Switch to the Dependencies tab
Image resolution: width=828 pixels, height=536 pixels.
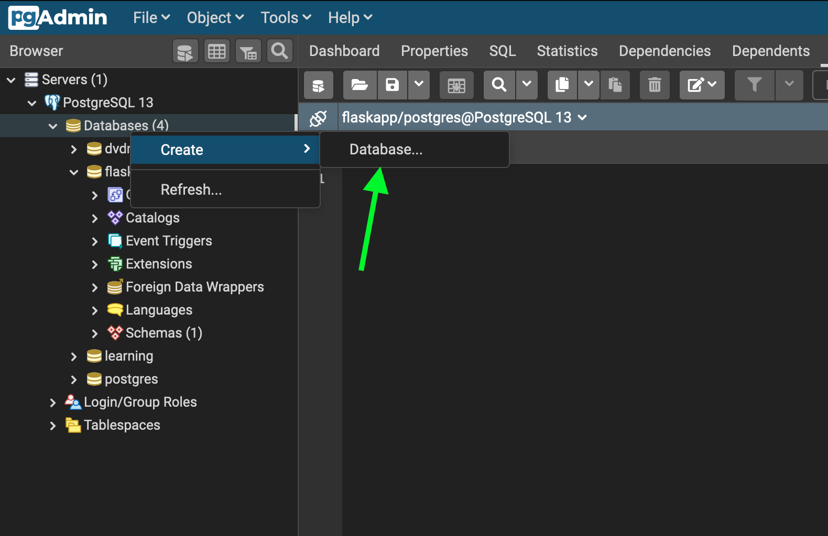664,51
